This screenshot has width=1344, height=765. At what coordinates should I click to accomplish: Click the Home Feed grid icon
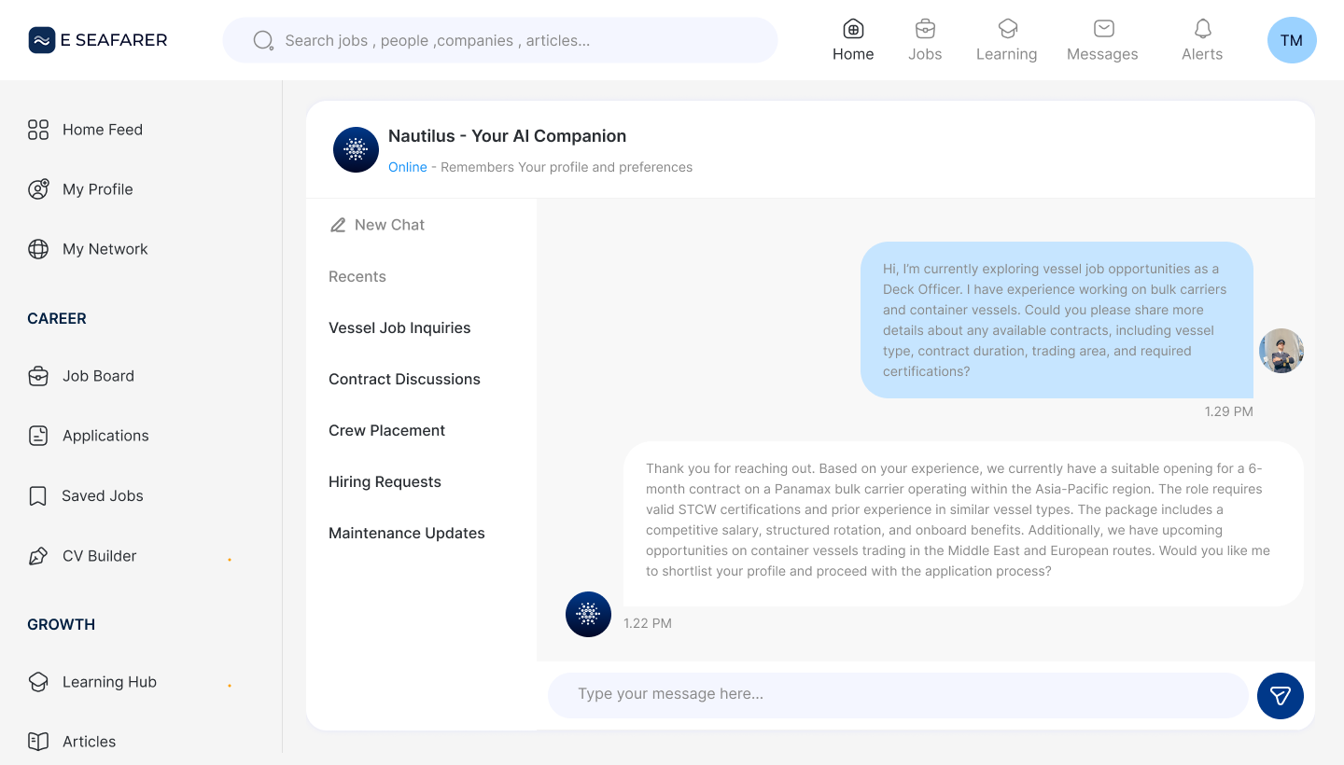(x=38, y=130)
